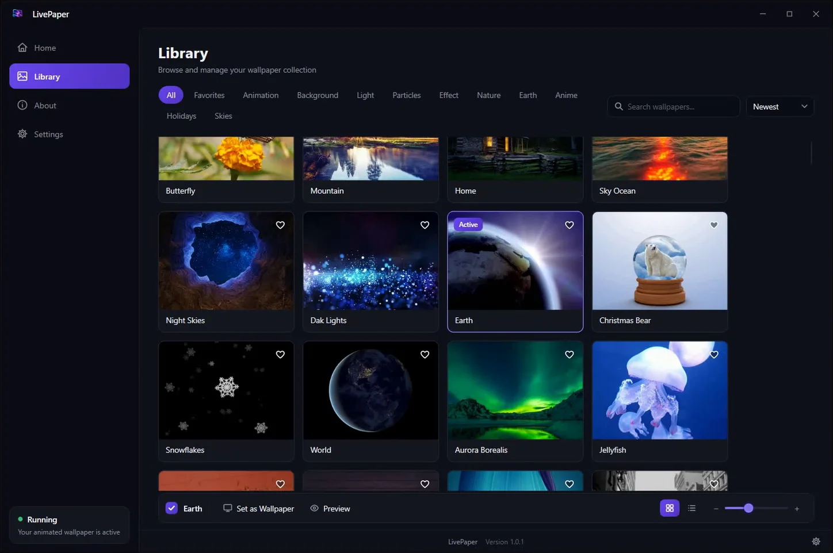Open the Home page in sidebar
This screenshot has height=553, width=833.
coord(69,48)
